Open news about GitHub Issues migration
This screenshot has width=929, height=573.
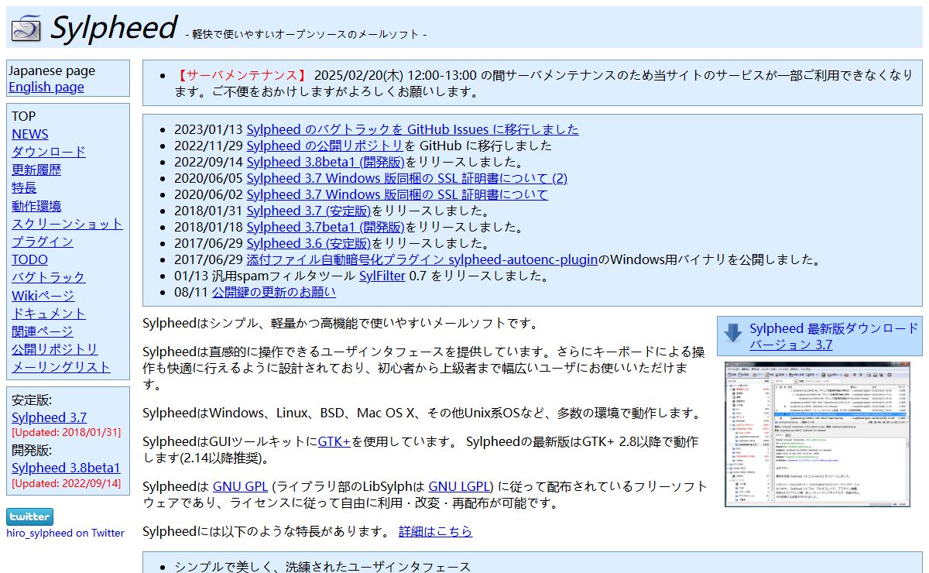pyautogui.click(x=413, y=129)
